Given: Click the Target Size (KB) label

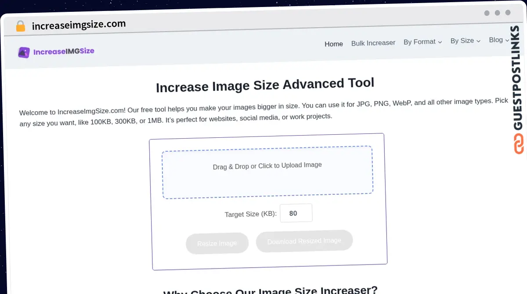Looking at the screenshot, I should 251,214.
